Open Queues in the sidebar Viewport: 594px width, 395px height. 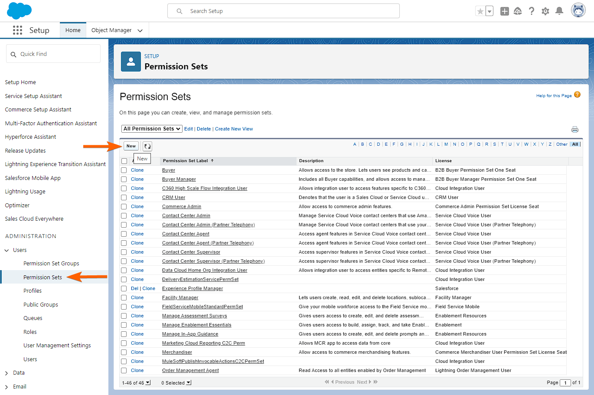coord(33,318)
